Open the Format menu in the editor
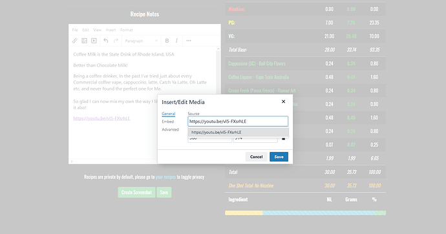446x234 pixels. [127, 30]
